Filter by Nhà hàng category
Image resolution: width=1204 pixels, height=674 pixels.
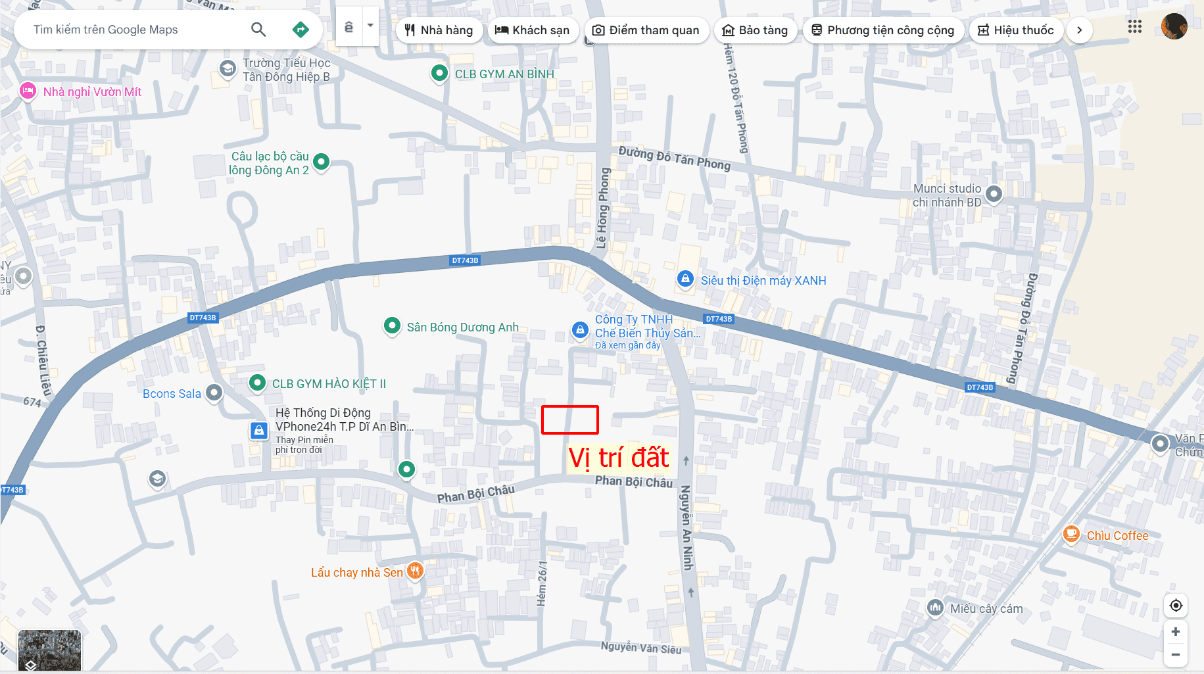[x=439, y=30]
